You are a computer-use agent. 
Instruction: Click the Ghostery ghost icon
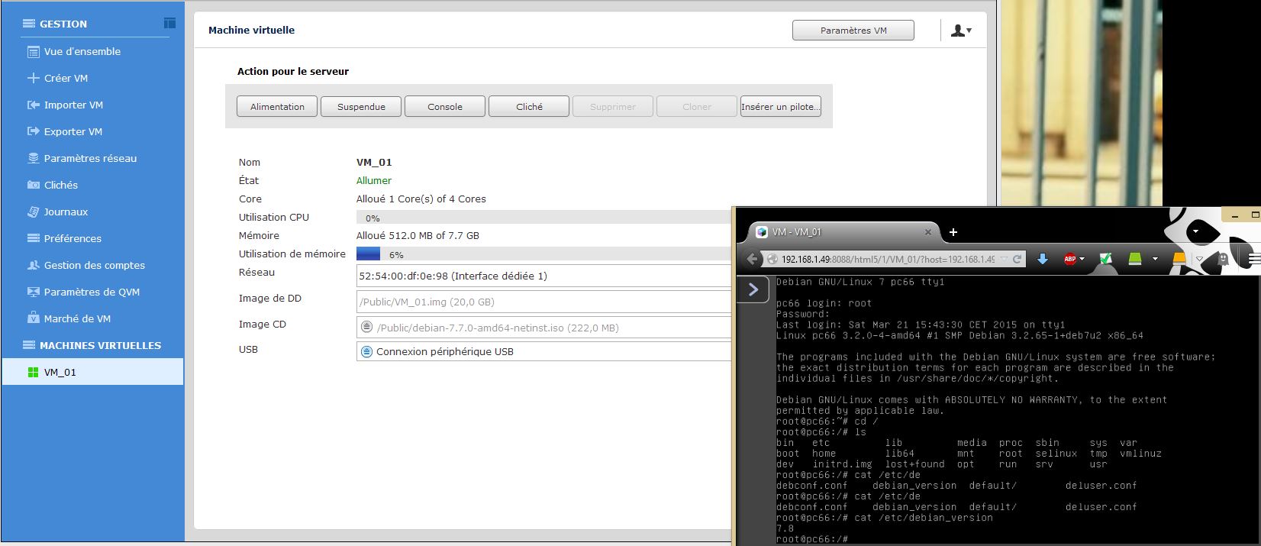point(1223,260)
